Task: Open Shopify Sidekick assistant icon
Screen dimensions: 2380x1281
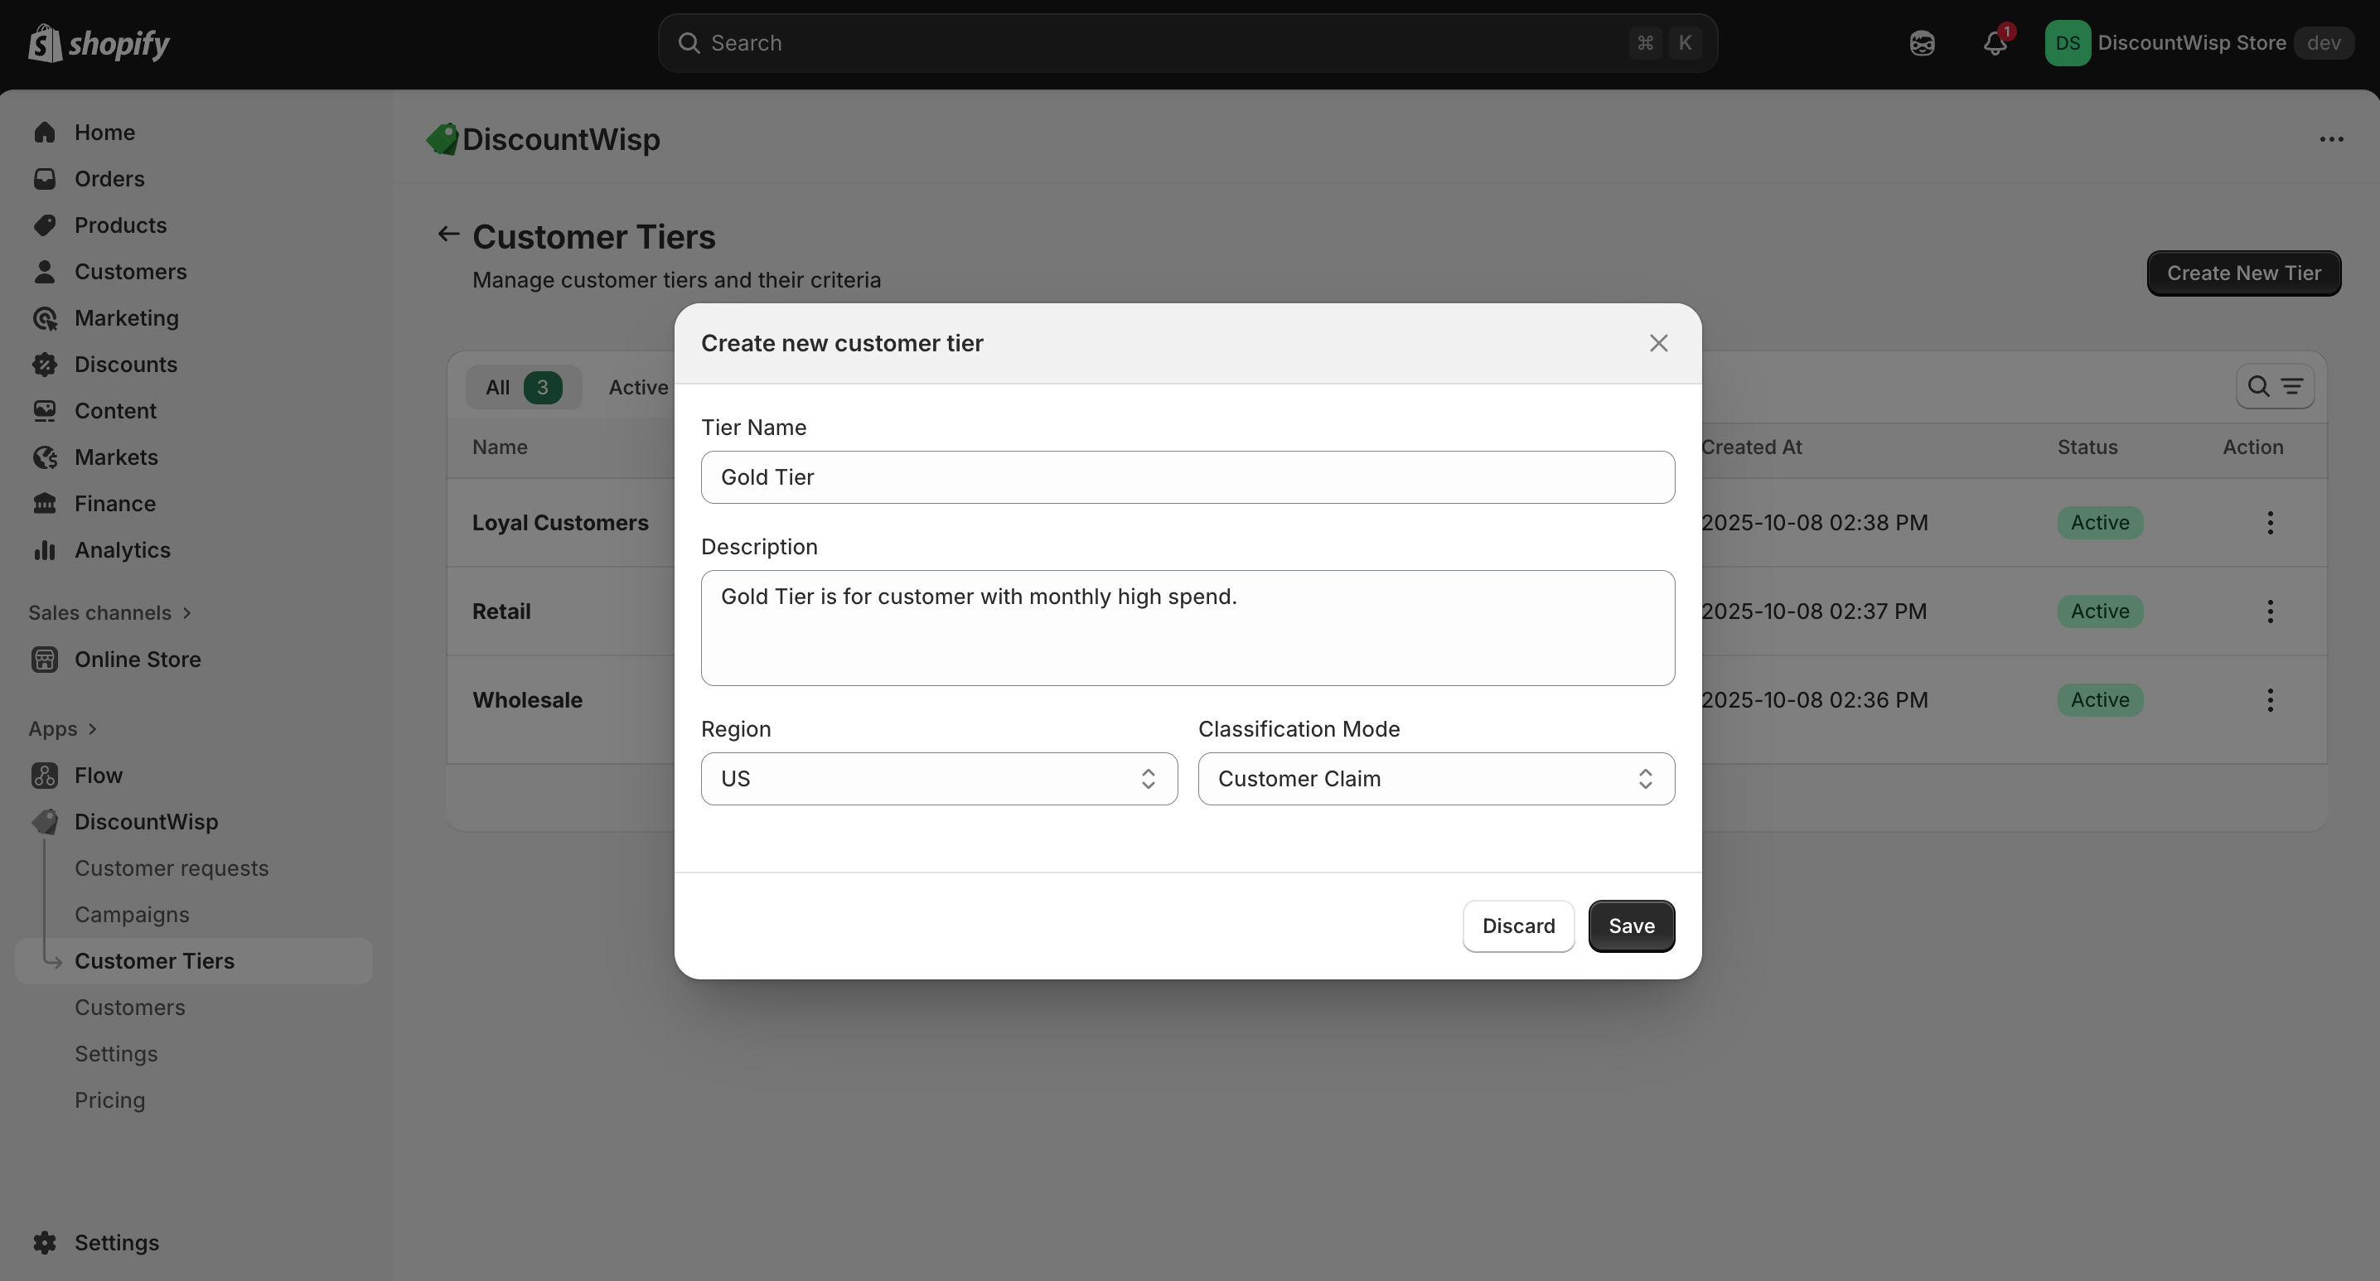Action: pyautogui.click(x=1922, y=43)
